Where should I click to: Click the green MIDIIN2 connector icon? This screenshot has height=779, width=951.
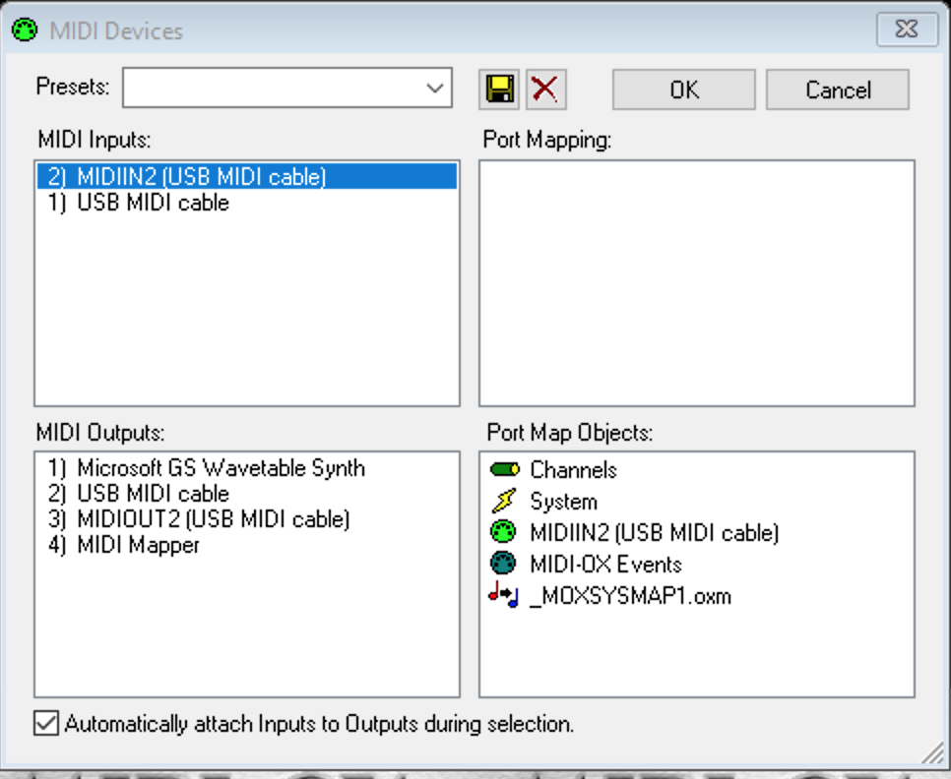(x=503, y=532)
